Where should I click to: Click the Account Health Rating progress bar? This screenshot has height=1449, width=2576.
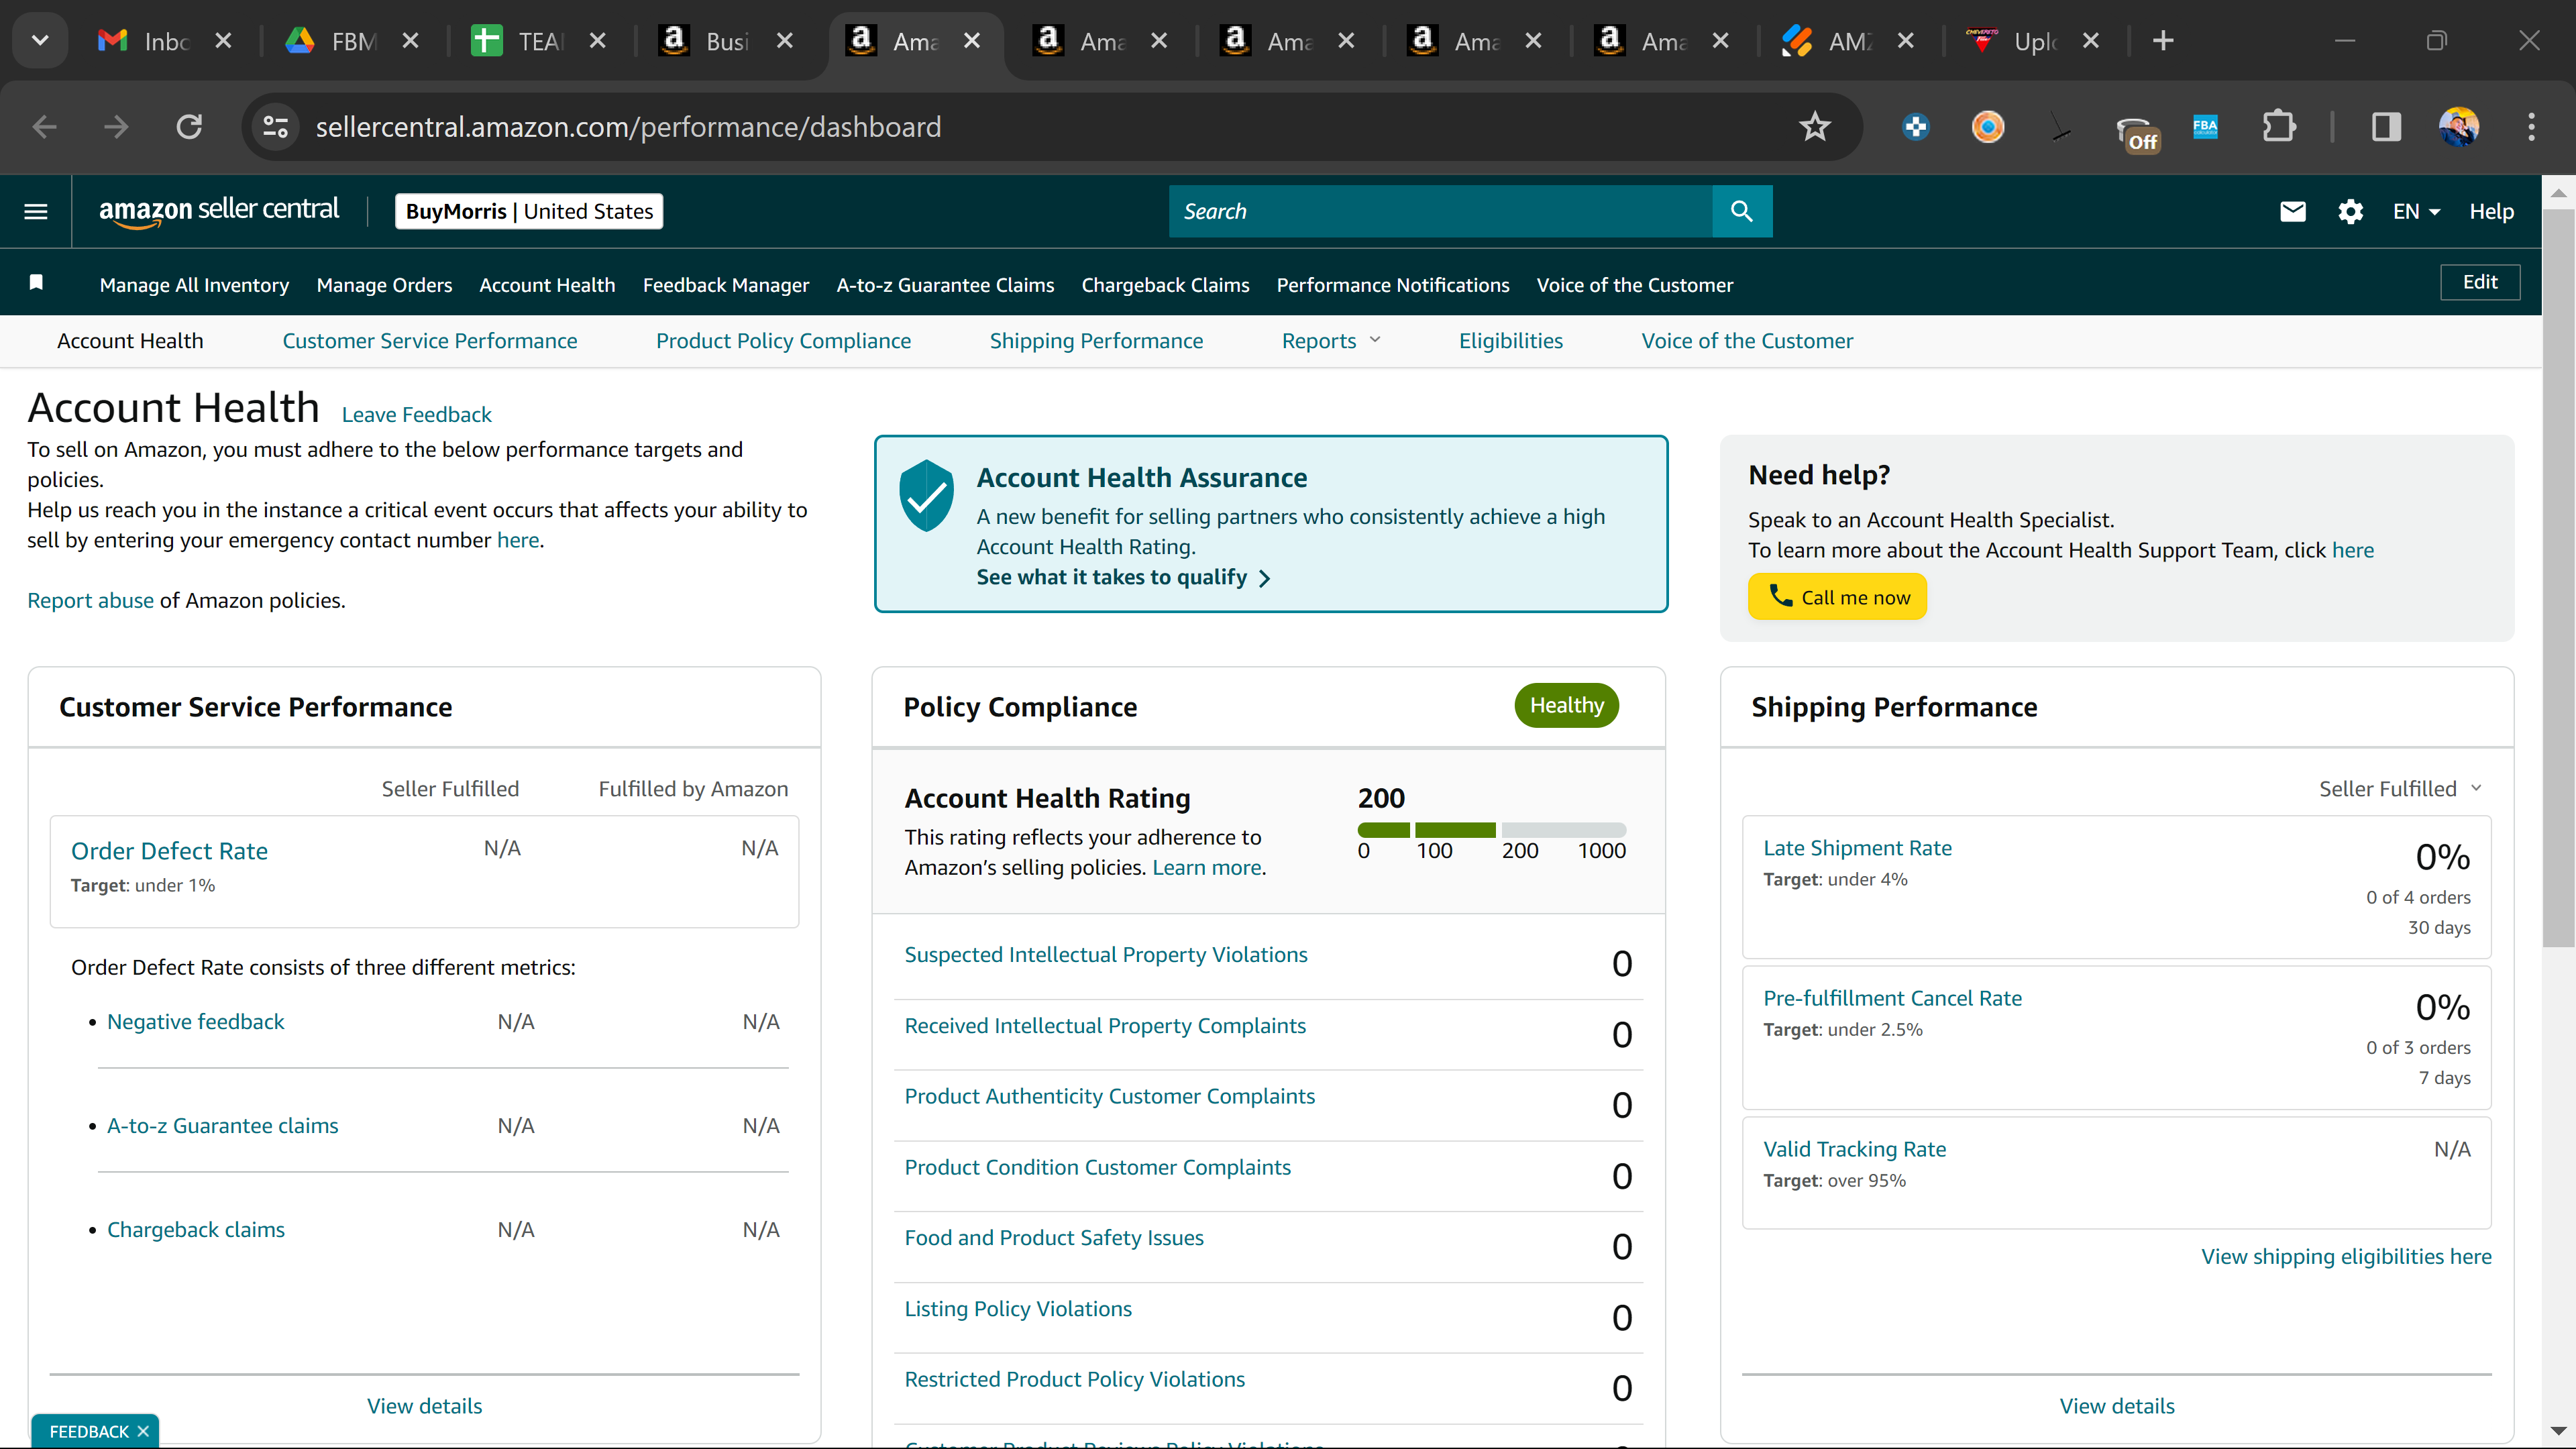(1491, 830)
